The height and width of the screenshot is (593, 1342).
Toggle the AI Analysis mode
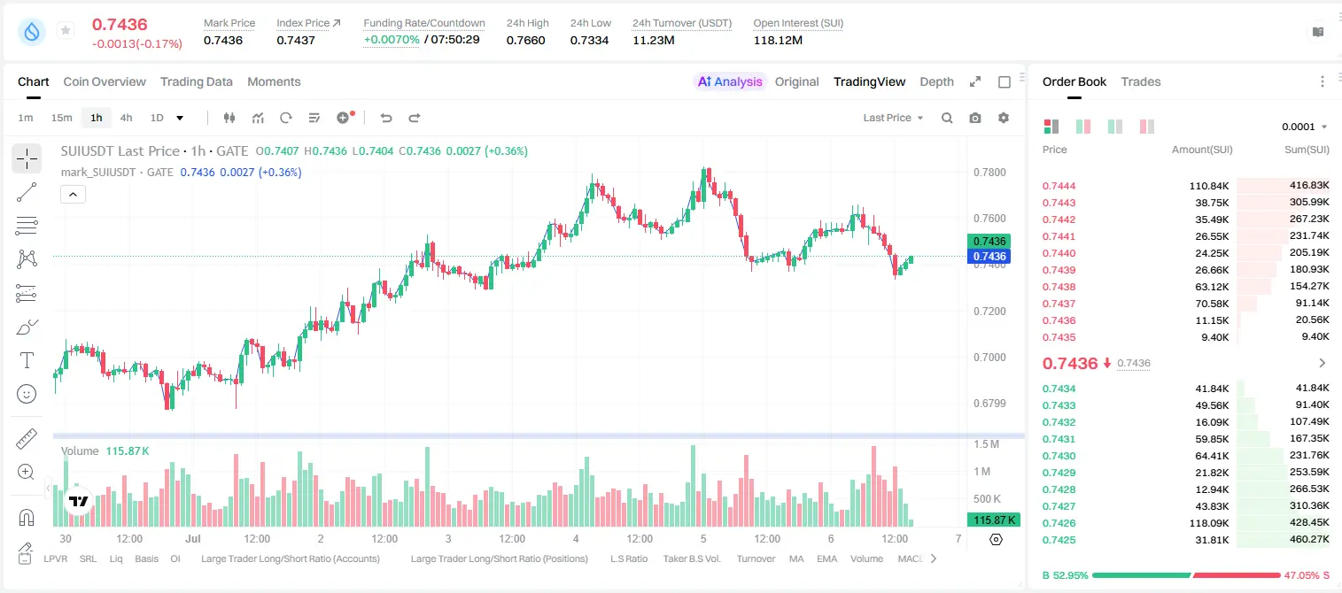coord(730,81)
